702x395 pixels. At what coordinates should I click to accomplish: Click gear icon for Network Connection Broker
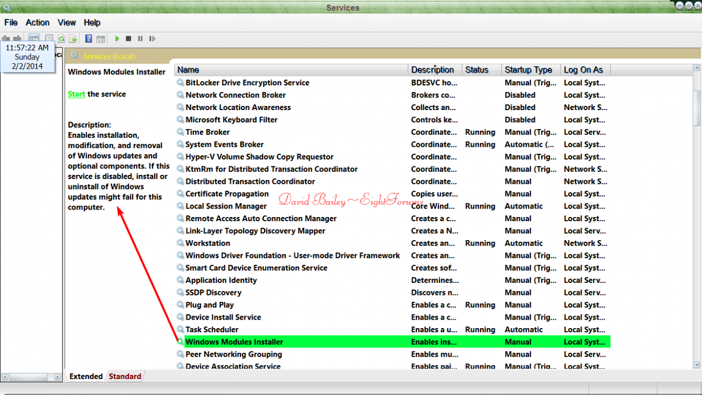tap(180, 95)
